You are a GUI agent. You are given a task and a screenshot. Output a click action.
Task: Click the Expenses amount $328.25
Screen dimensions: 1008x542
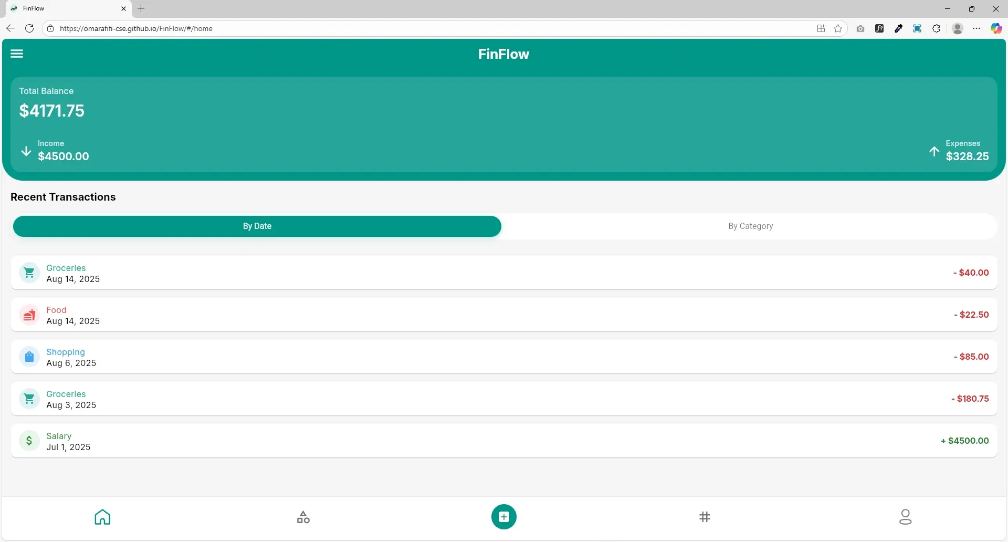click(967, 157)
